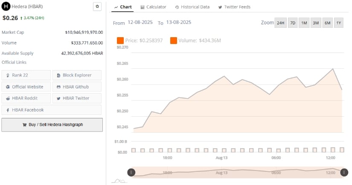The height and width of the screenshot is (185, 352).
Task: Edit the From date 12-08-2025 field
Action: [140, 22]
